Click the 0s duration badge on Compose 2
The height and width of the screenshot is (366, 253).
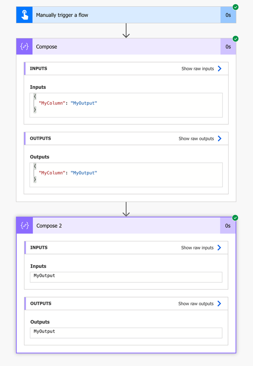pyautogui.click(x=228, y=226)
